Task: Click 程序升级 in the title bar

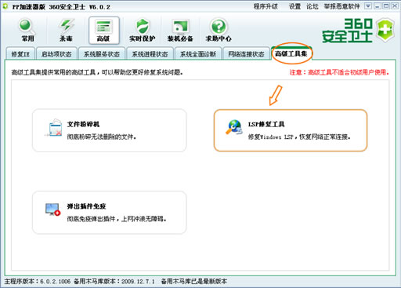Action: tap(266, 6)
